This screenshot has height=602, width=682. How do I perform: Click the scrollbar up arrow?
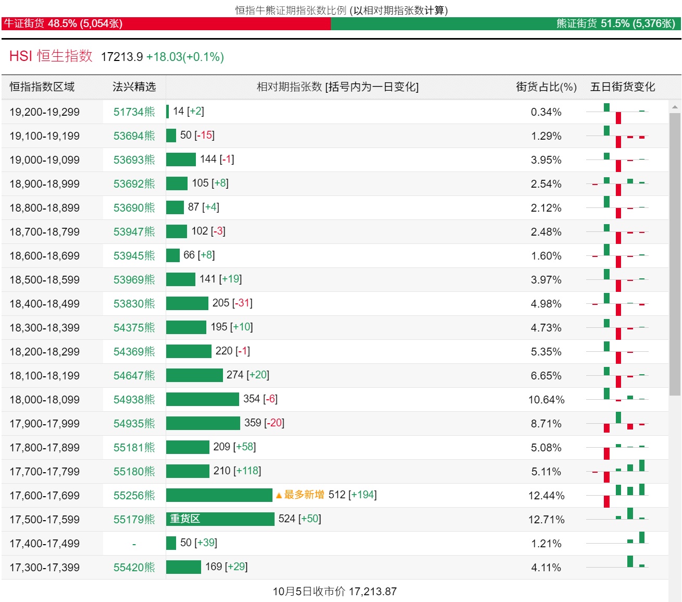[675, 107]
